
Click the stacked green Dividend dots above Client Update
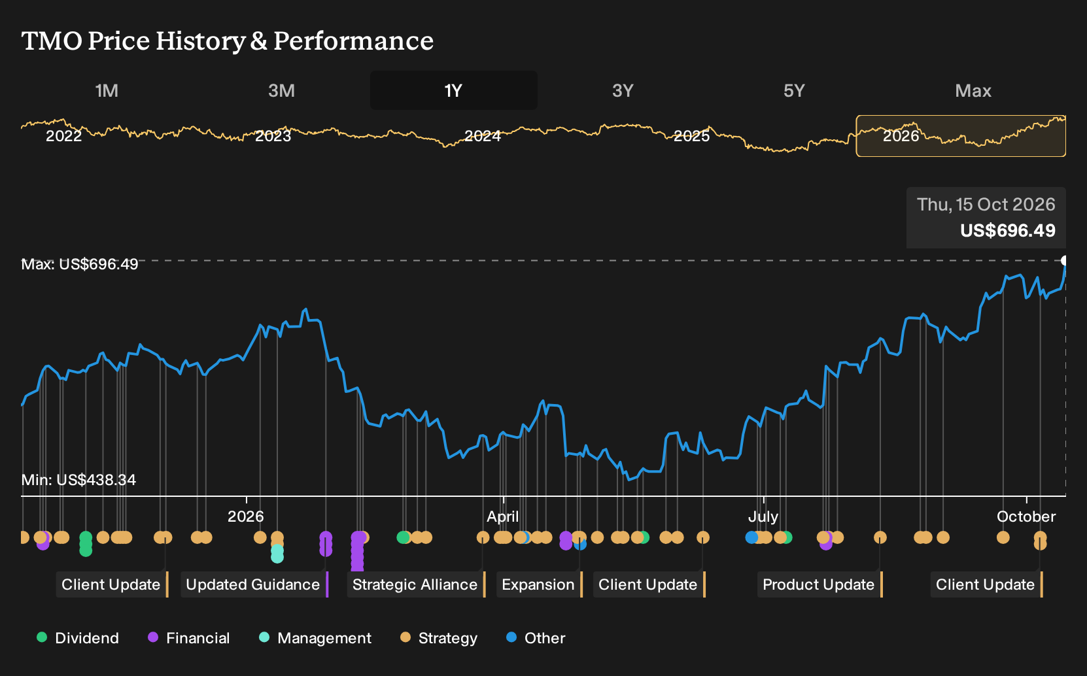click(x=86, y=544)
